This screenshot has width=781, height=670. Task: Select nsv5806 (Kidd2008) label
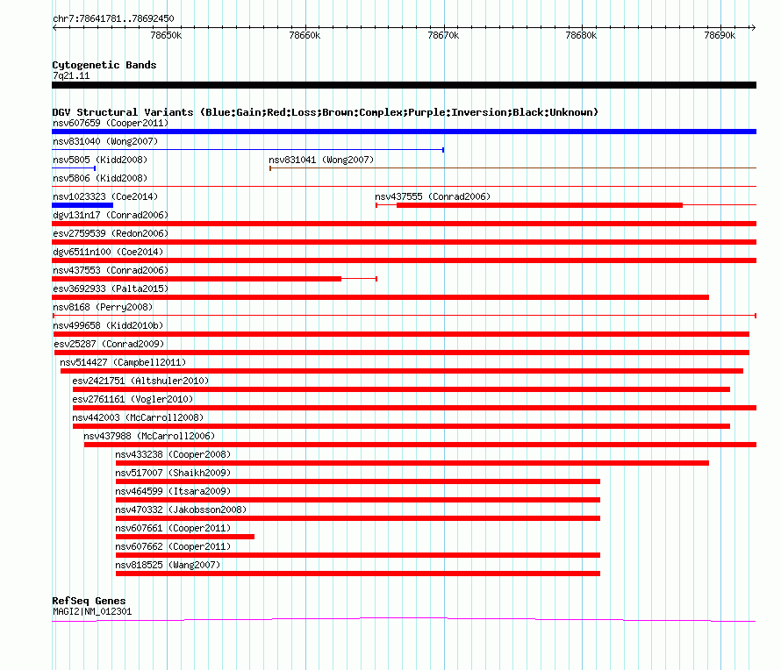[x=100, y=178]
